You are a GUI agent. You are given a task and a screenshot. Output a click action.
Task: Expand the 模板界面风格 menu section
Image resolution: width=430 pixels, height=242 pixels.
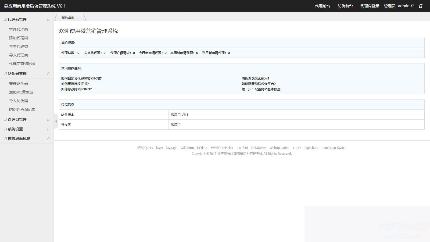pos(48,138)
